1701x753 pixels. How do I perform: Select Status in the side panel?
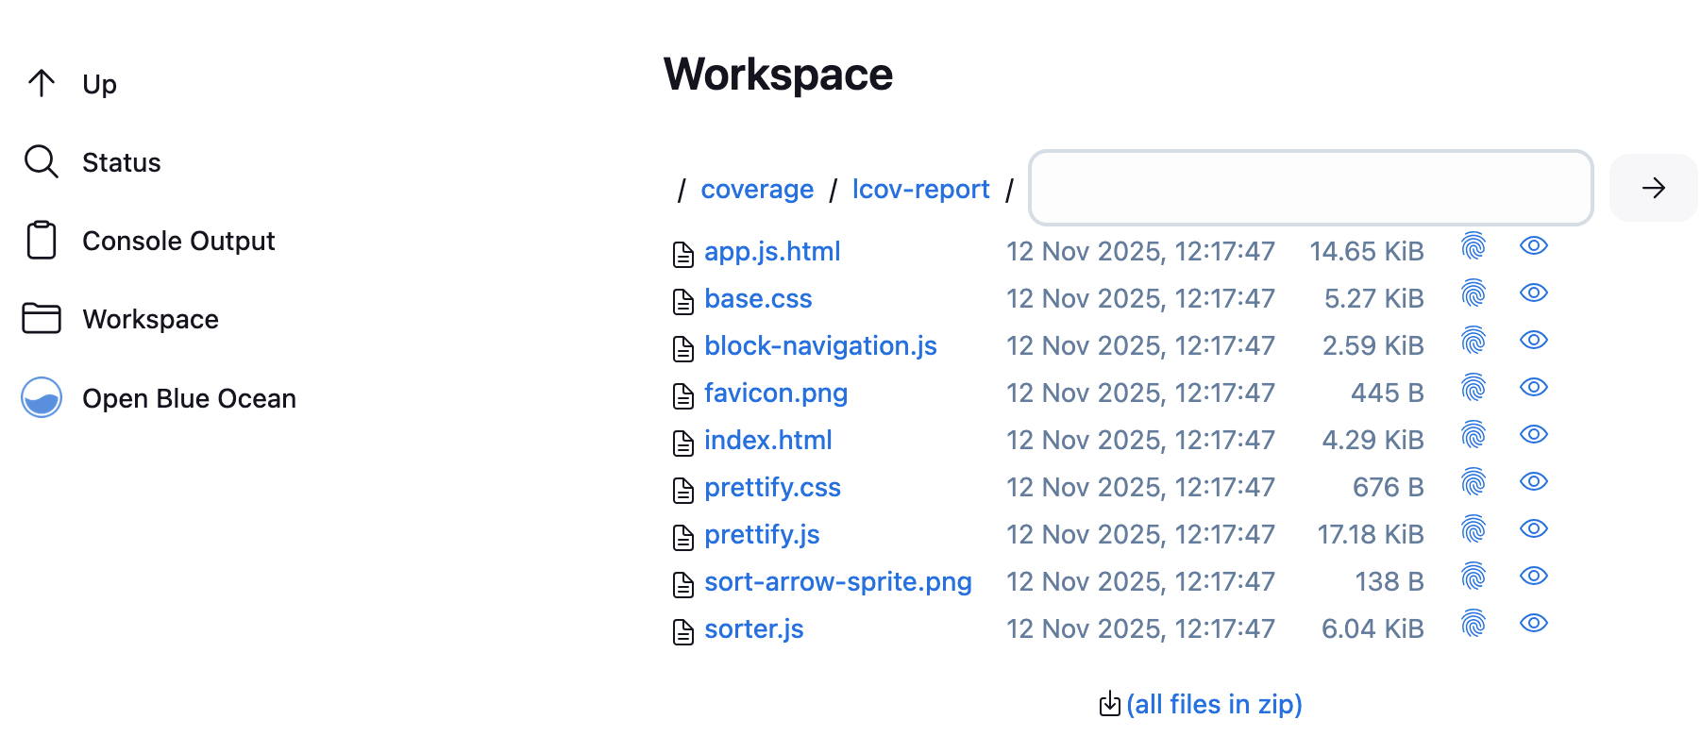(x=121, y=162)
